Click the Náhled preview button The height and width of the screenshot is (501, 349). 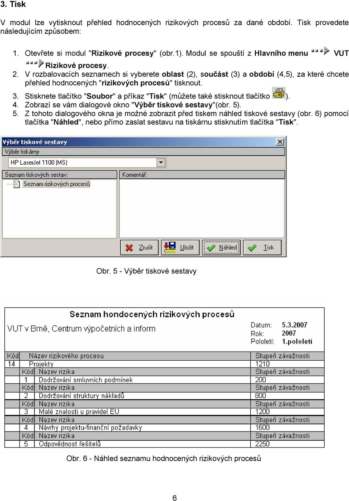[x=221, y=248]
